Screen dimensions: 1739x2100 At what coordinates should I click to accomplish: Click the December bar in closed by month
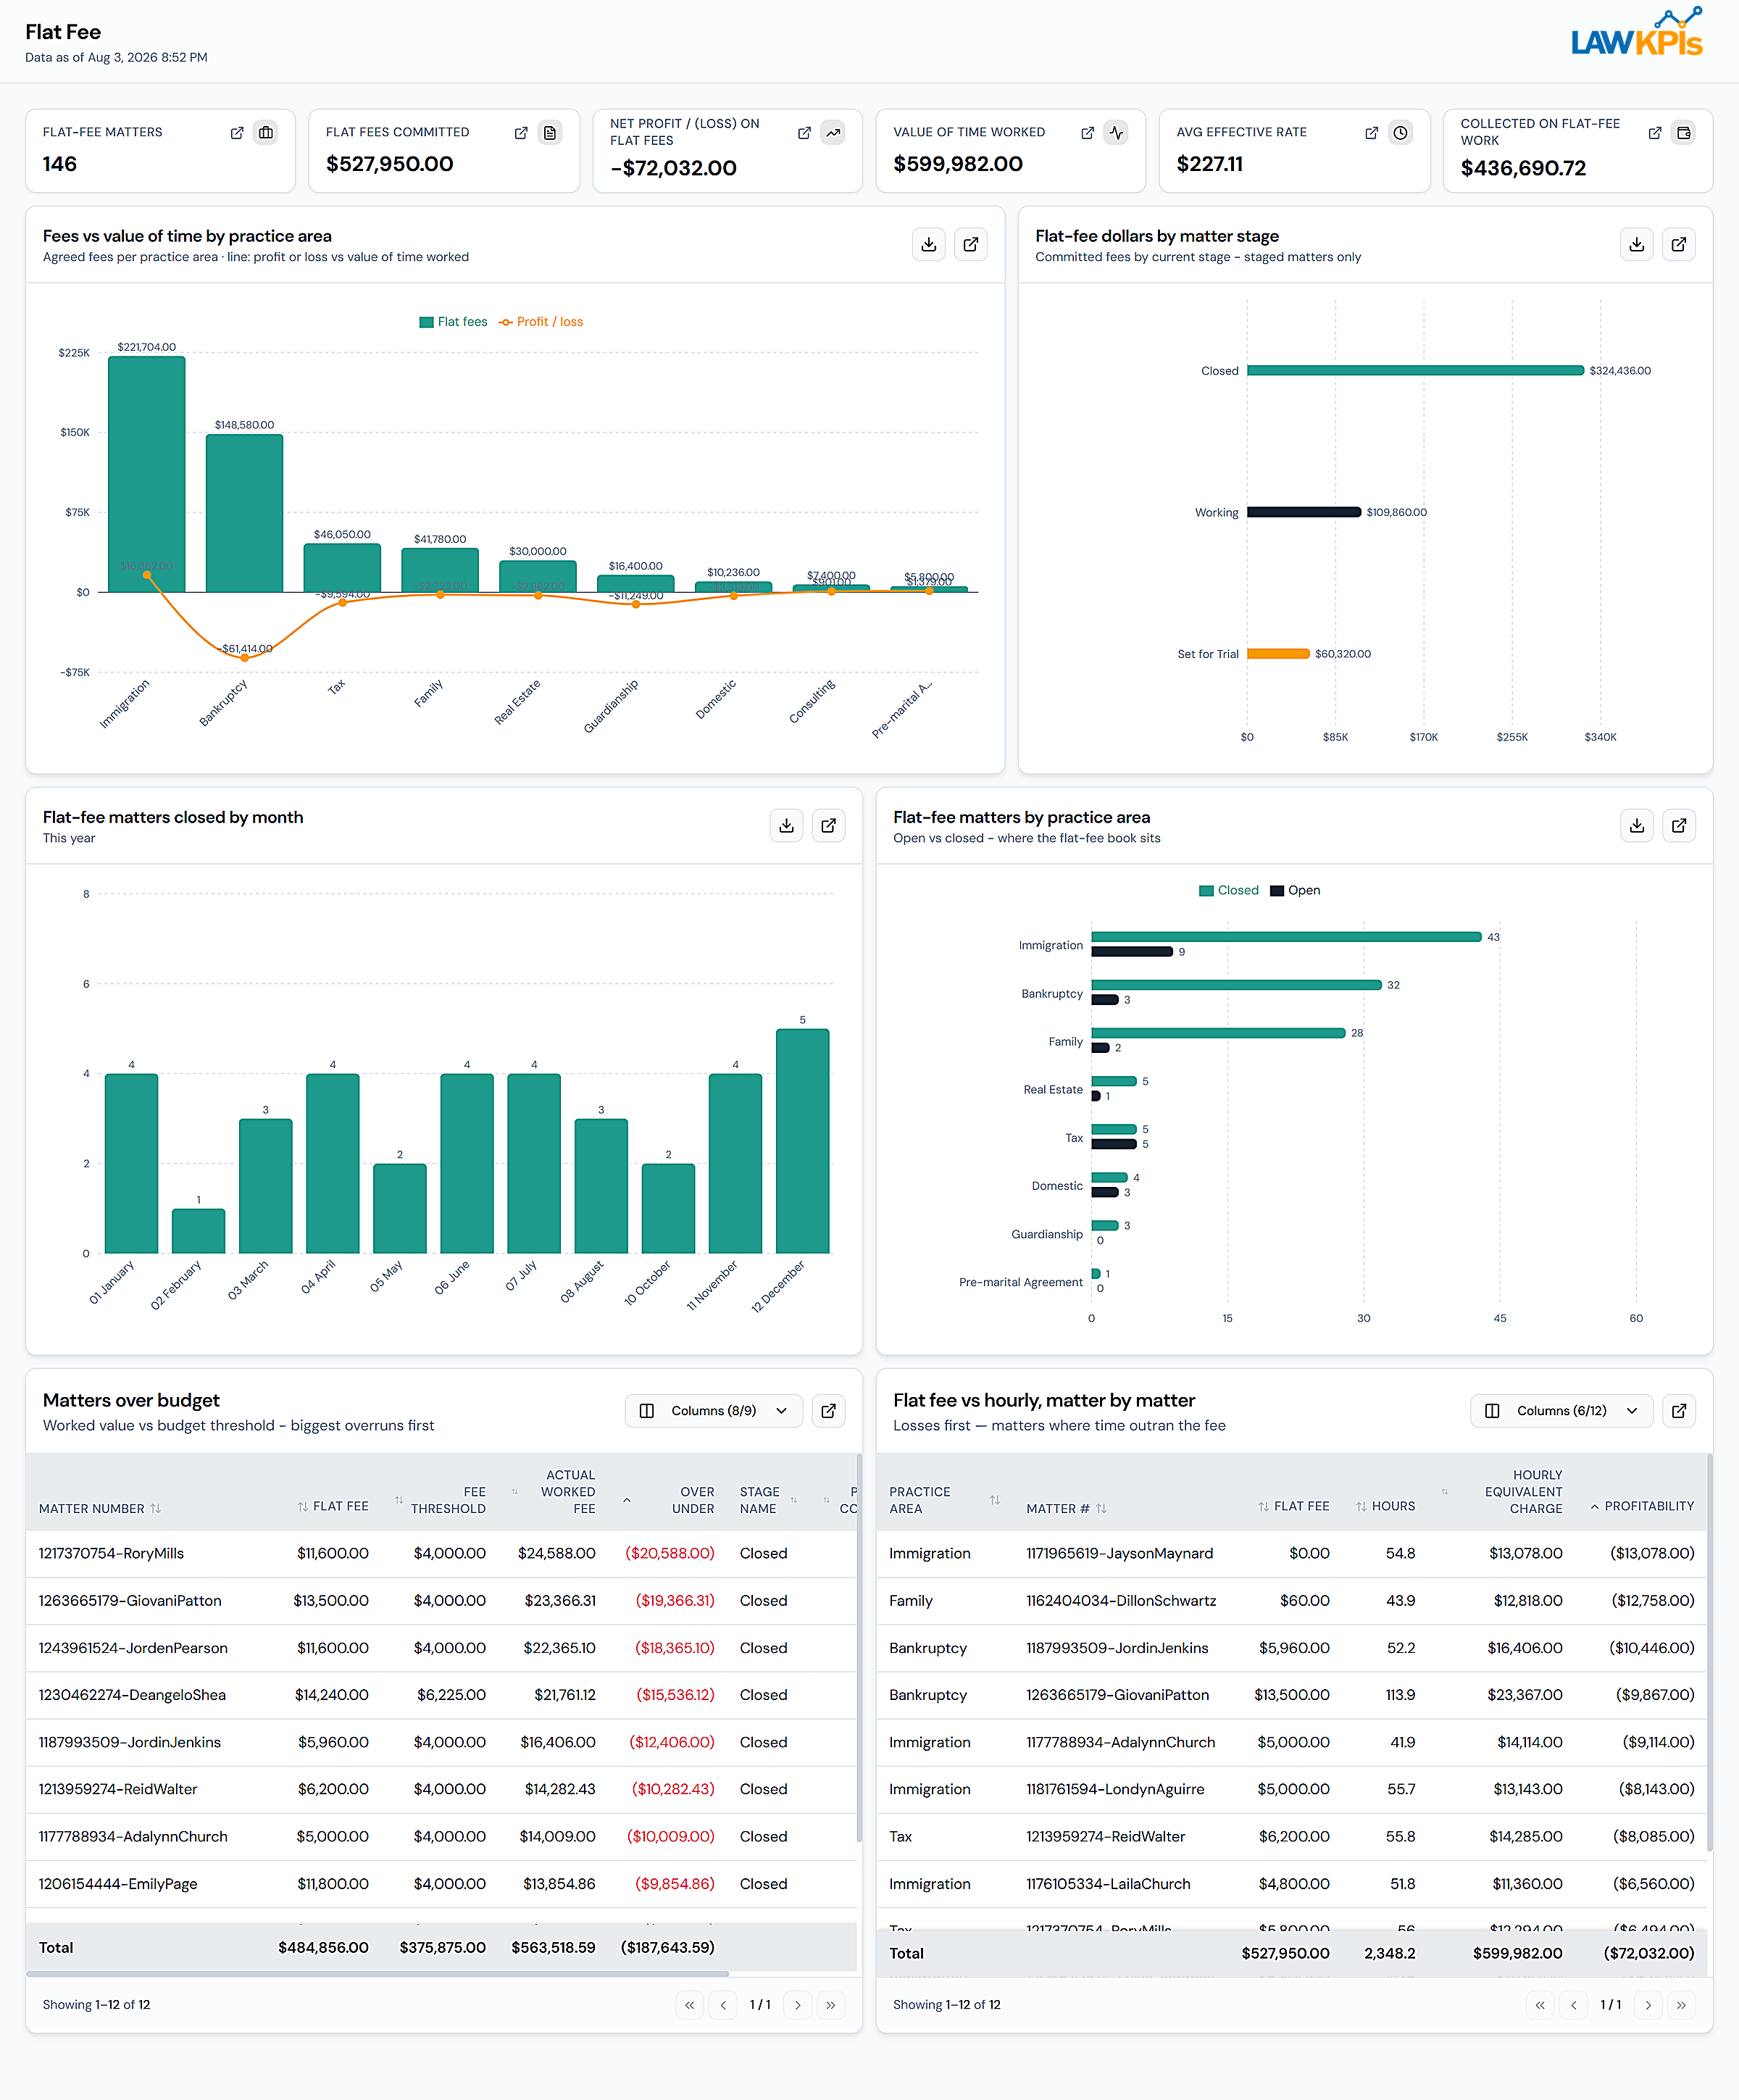click(x=803, y=1142)
